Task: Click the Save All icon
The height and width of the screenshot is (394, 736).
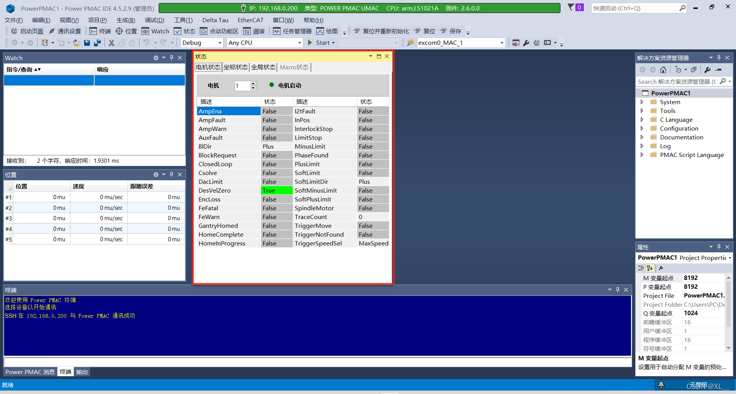Action: click(x=97, y=43)
